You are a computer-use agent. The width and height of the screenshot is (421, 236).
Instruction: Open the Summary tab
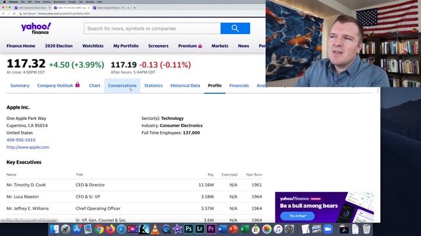(20, 86)
